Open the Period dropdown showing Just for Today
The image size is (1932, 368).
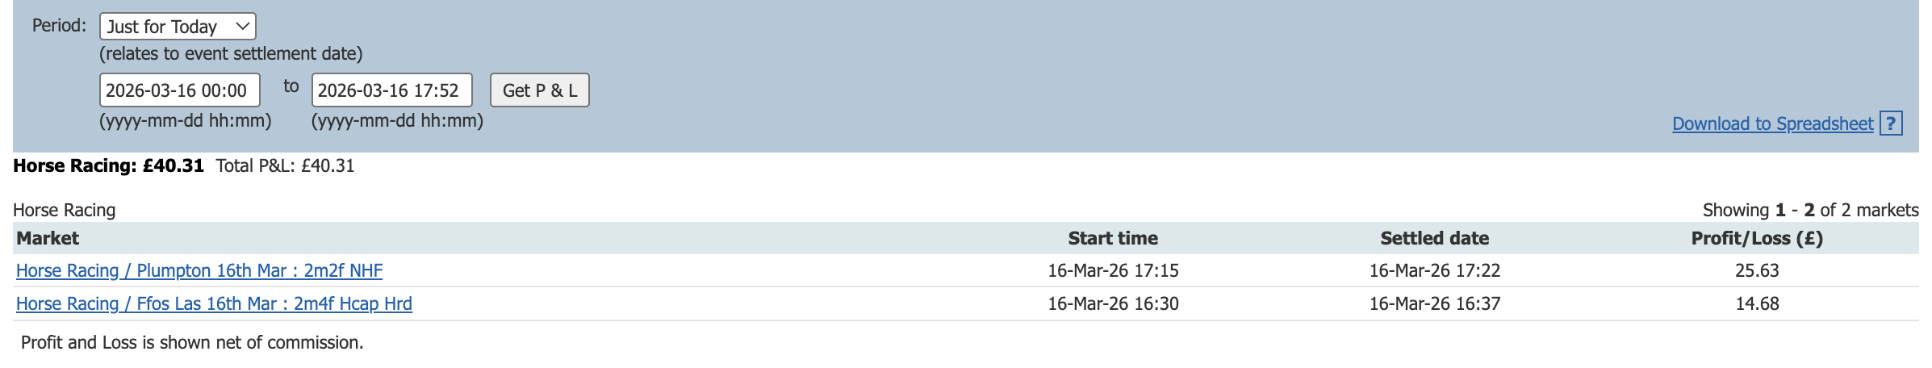pos(178,27)
